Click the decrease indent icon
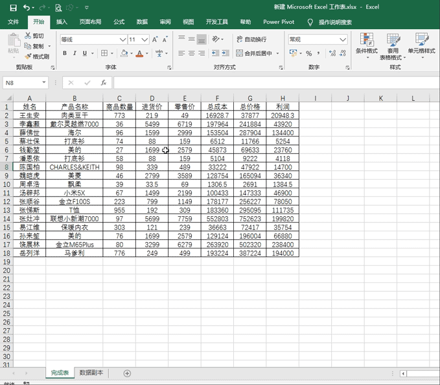 216,53
